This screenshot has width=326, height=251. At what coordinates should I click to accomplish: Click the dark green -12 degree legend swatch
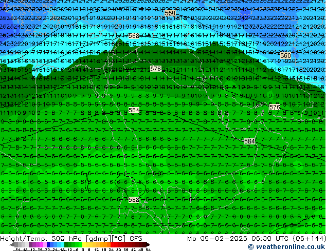66,244
